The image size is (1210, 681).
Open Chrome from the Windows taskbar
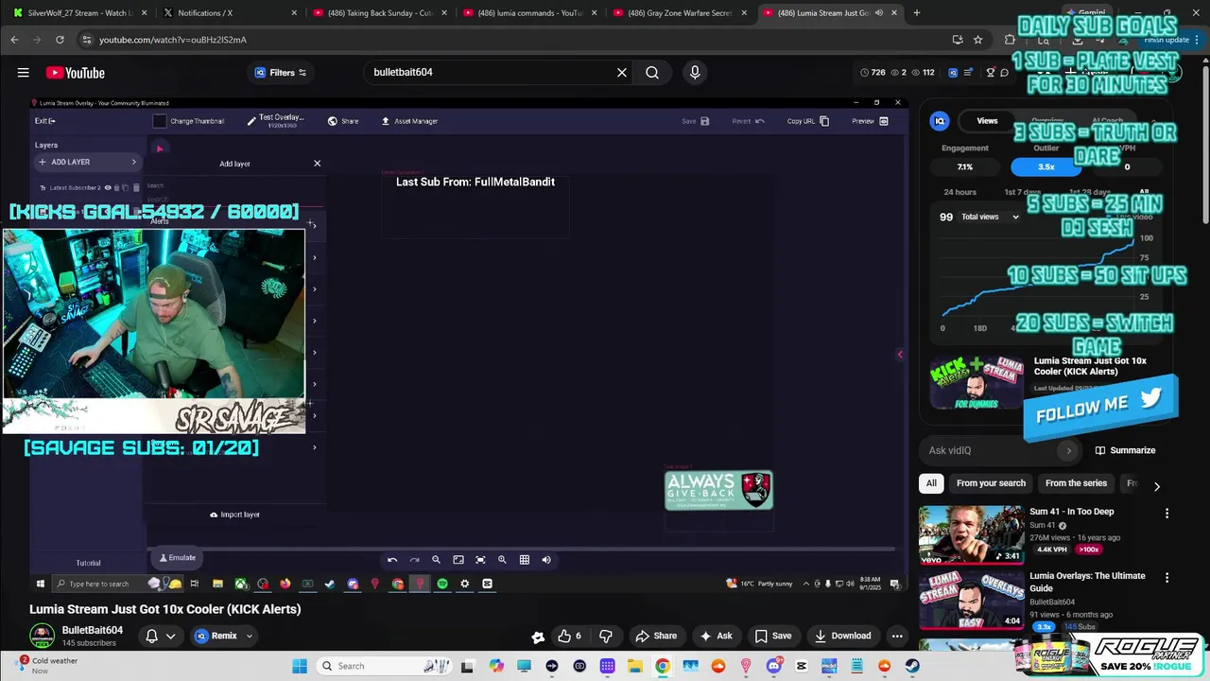point(663,666)
